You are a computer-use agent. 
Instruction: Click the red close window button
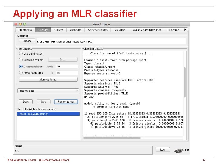click(x=16, y=24)
